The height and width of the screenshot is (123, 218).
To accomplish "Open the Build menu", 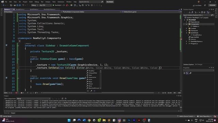I will pos(31,2).
